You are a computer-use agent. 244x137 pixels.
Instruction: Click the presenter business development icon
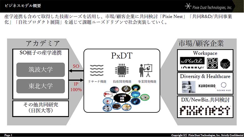146,70
